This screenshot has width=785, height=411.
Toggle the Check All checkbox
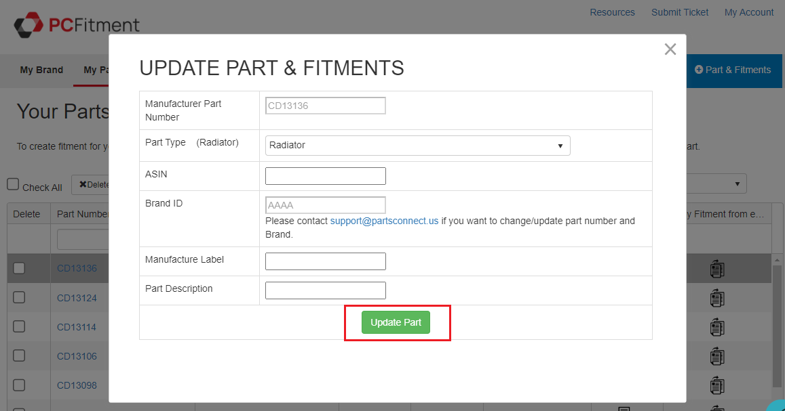13,185
